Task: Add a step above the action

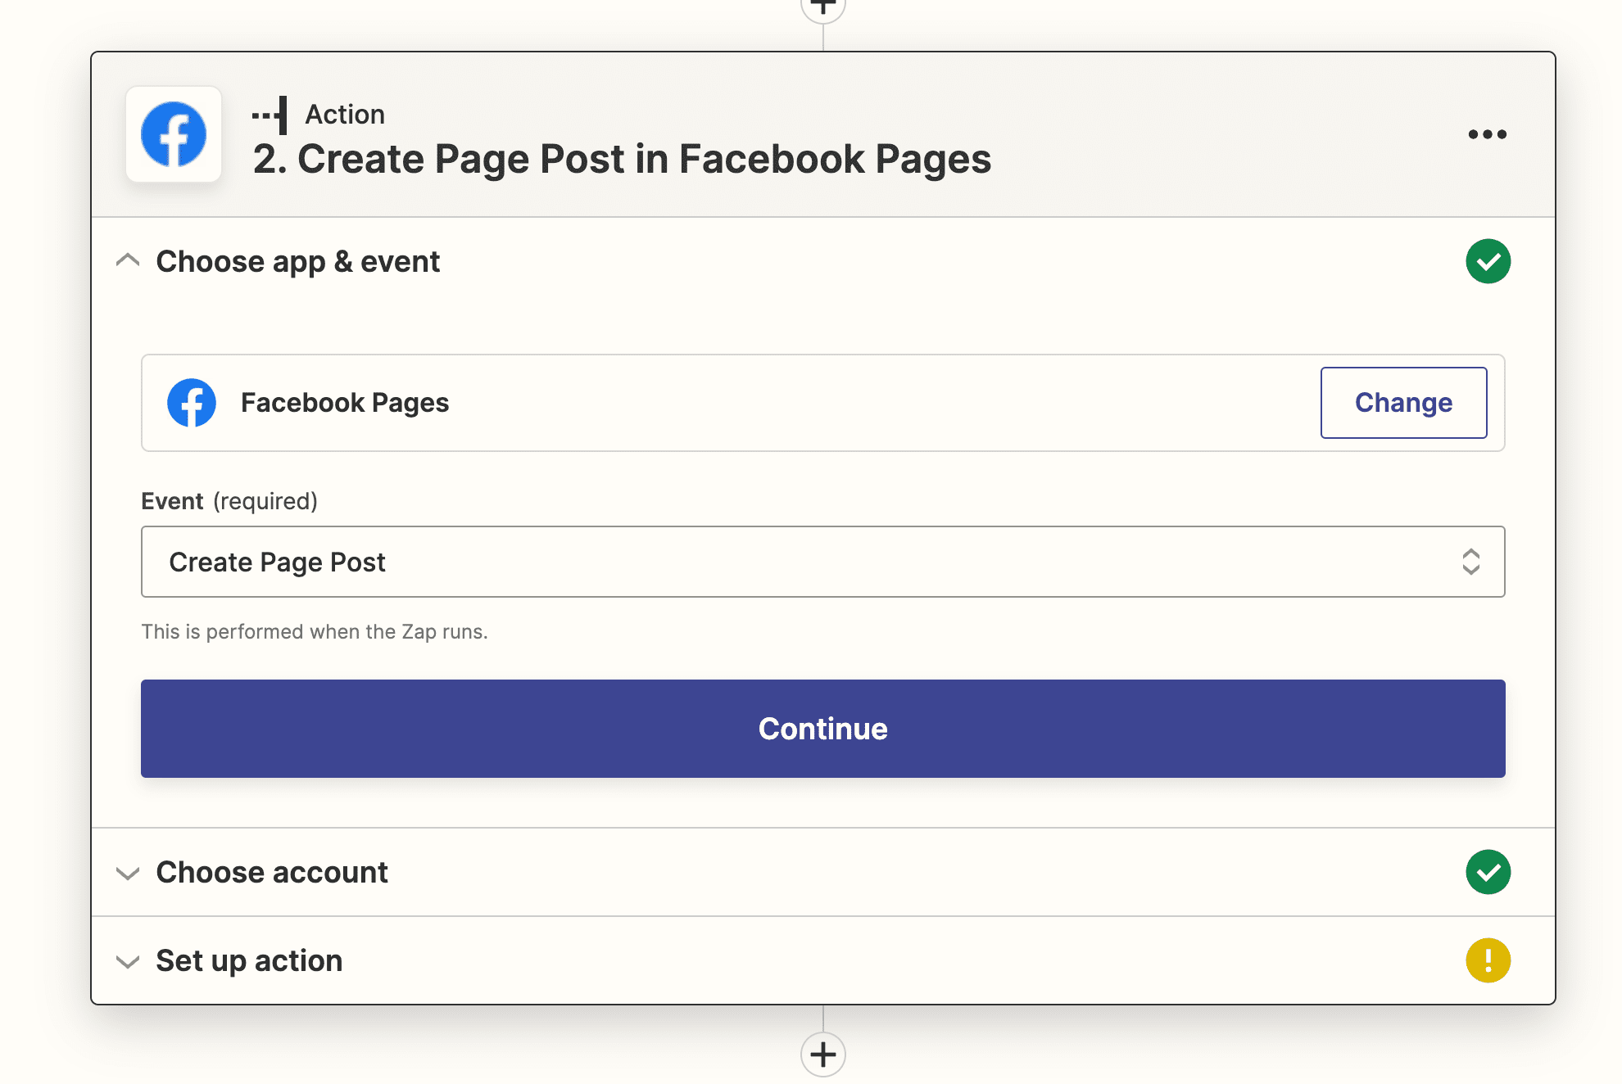Action: (x=822, y=7)
